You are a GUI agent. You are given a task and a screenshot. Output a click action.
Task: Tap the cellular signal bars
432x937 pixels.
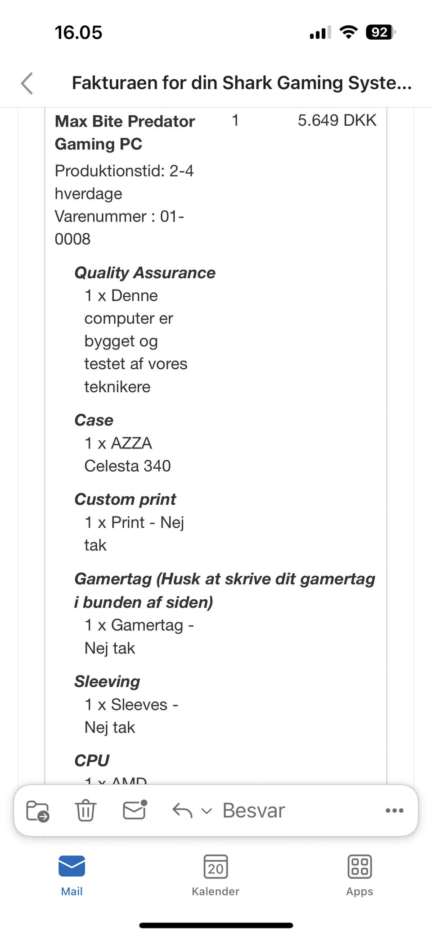(320, 33)
